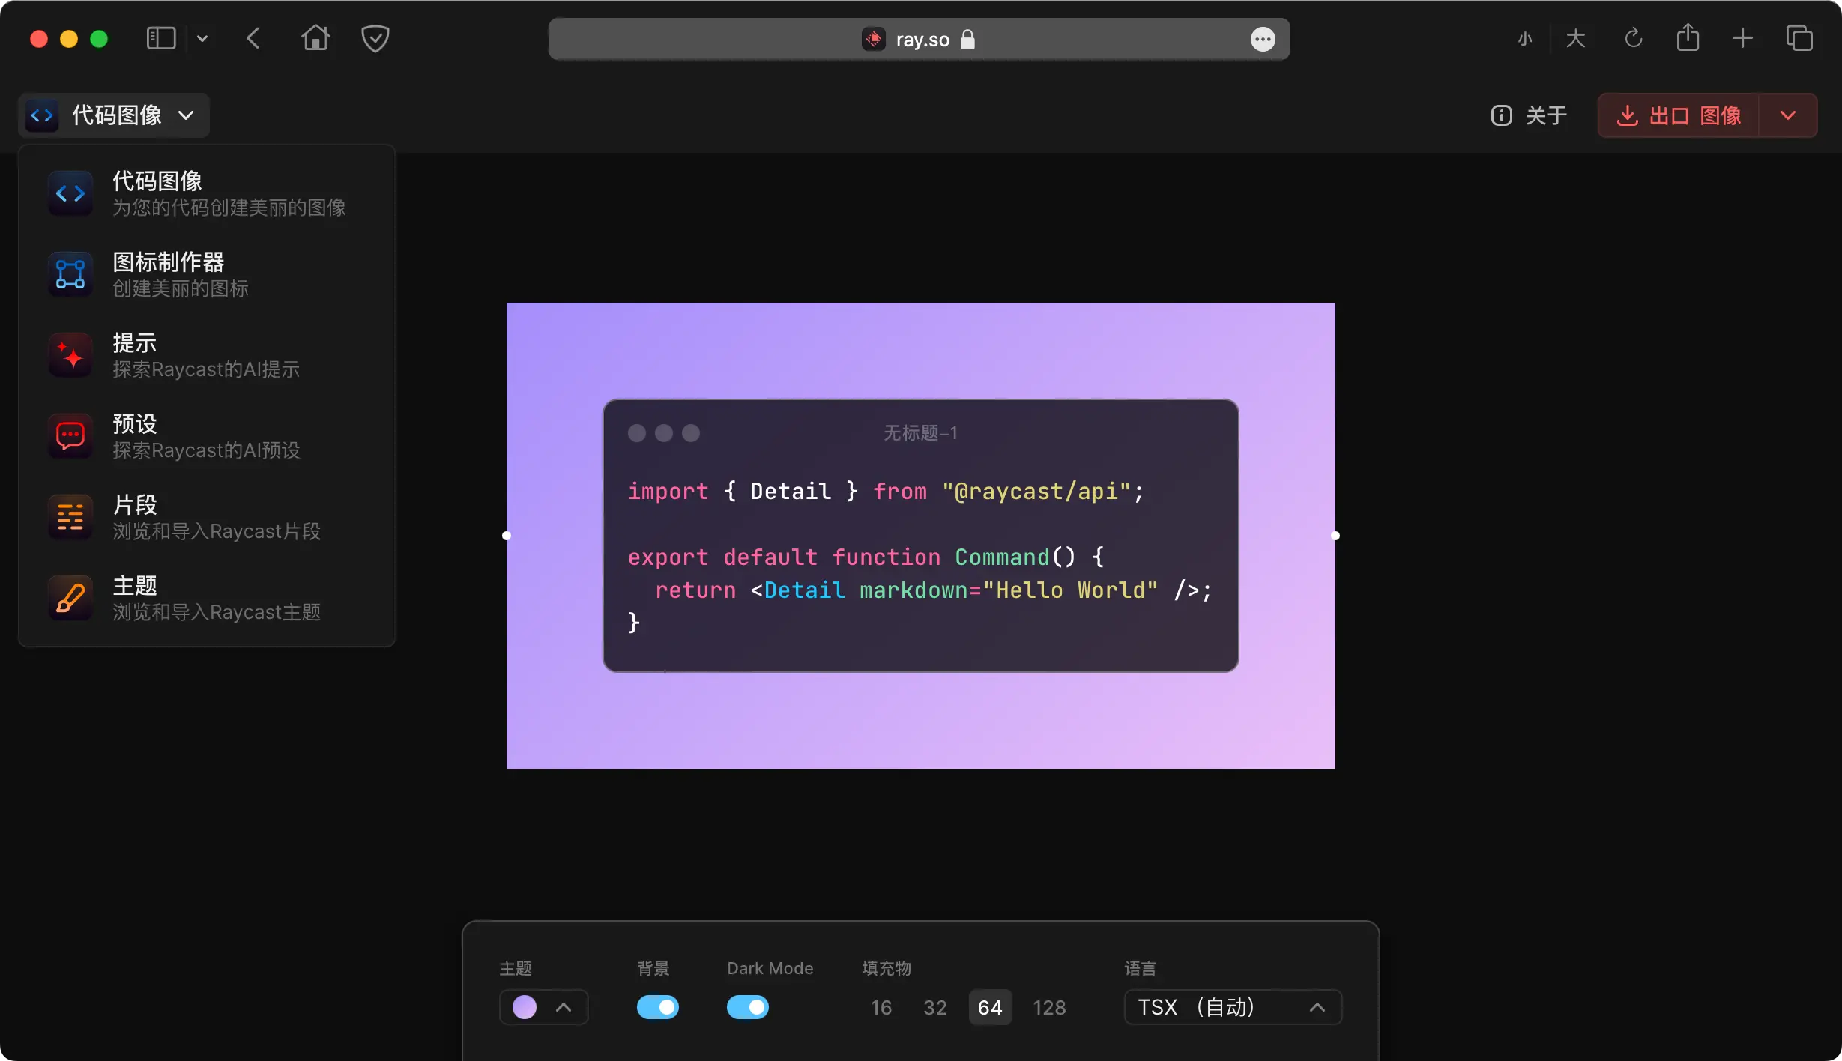This screenshot has height=1061, width=1842.
Task: Click the lock icon in address bar
Action: point(967,39)
